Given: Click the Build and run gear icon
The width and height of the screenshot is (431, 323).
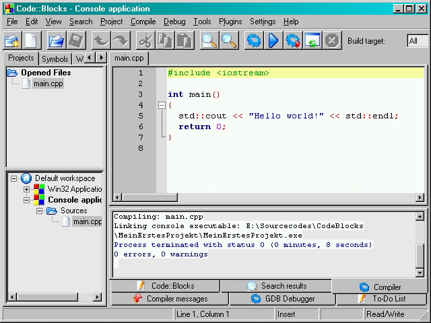Looking at the screenshot, I should (x=293, y=41).
